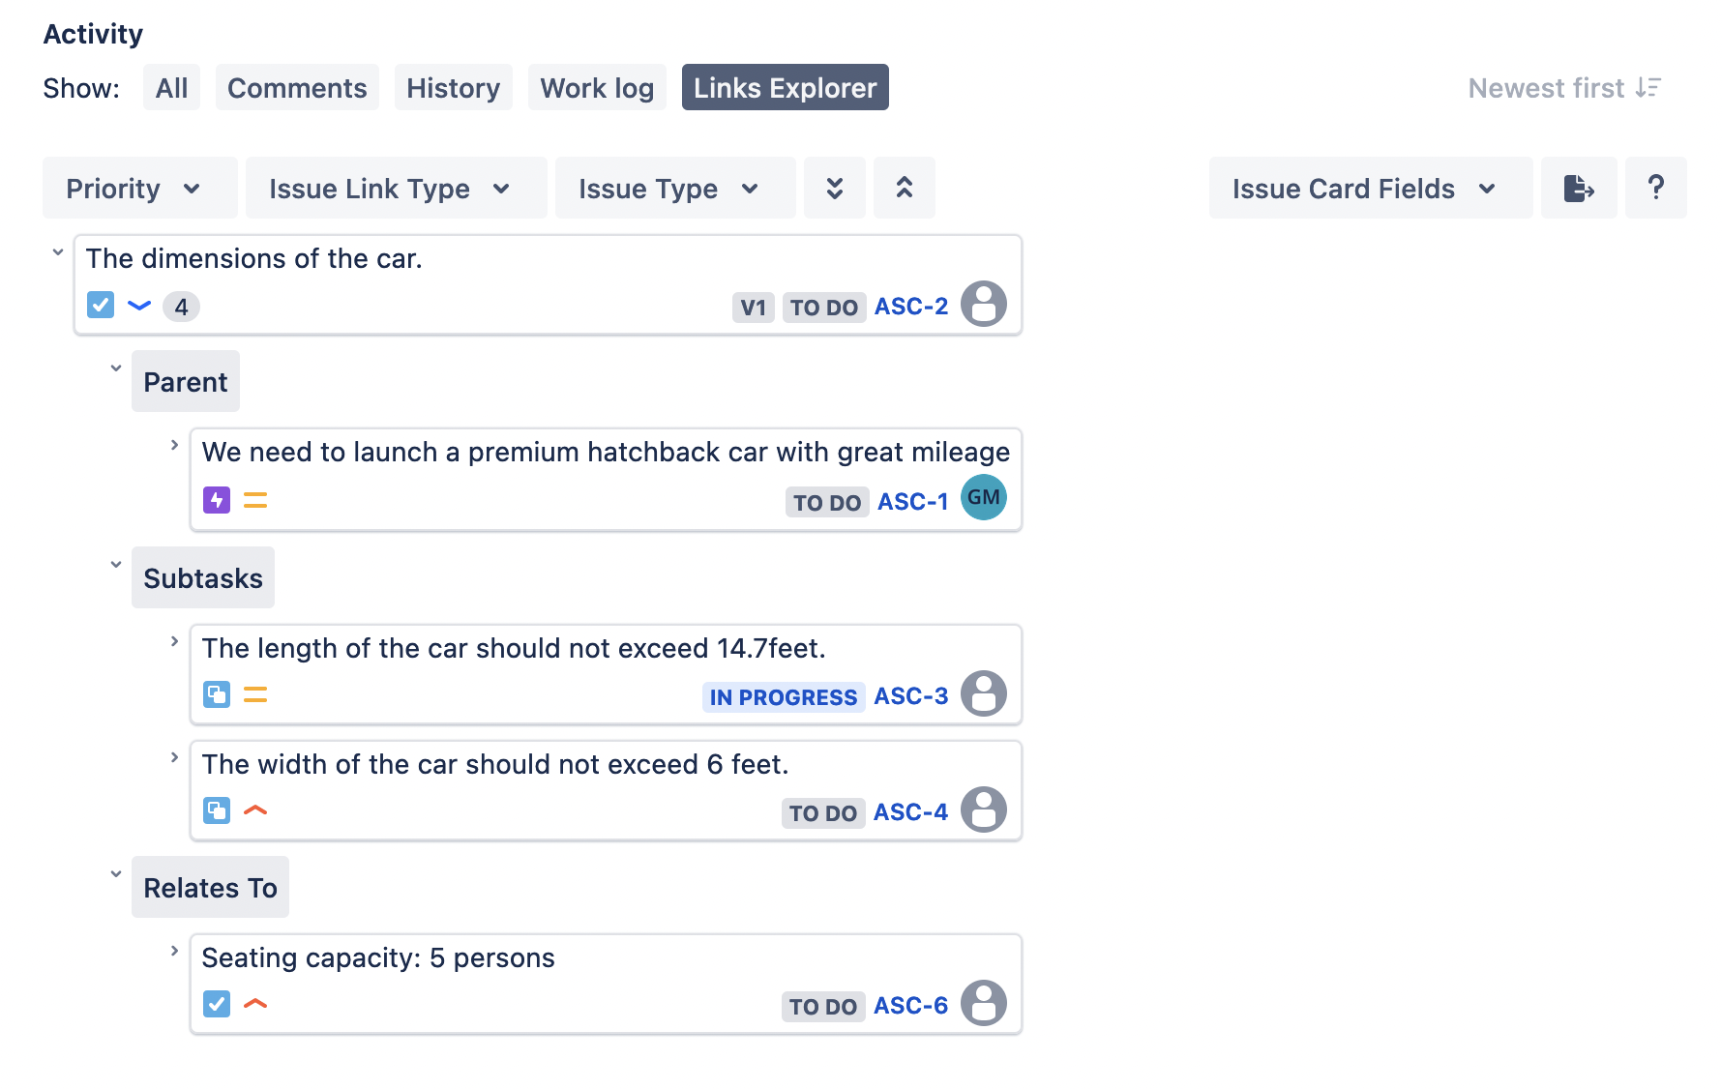Click the collapse all double-chevron icon
The width and height of the screenshot is (1722, 1089).
pyautogui.click(x=904, y=188)
